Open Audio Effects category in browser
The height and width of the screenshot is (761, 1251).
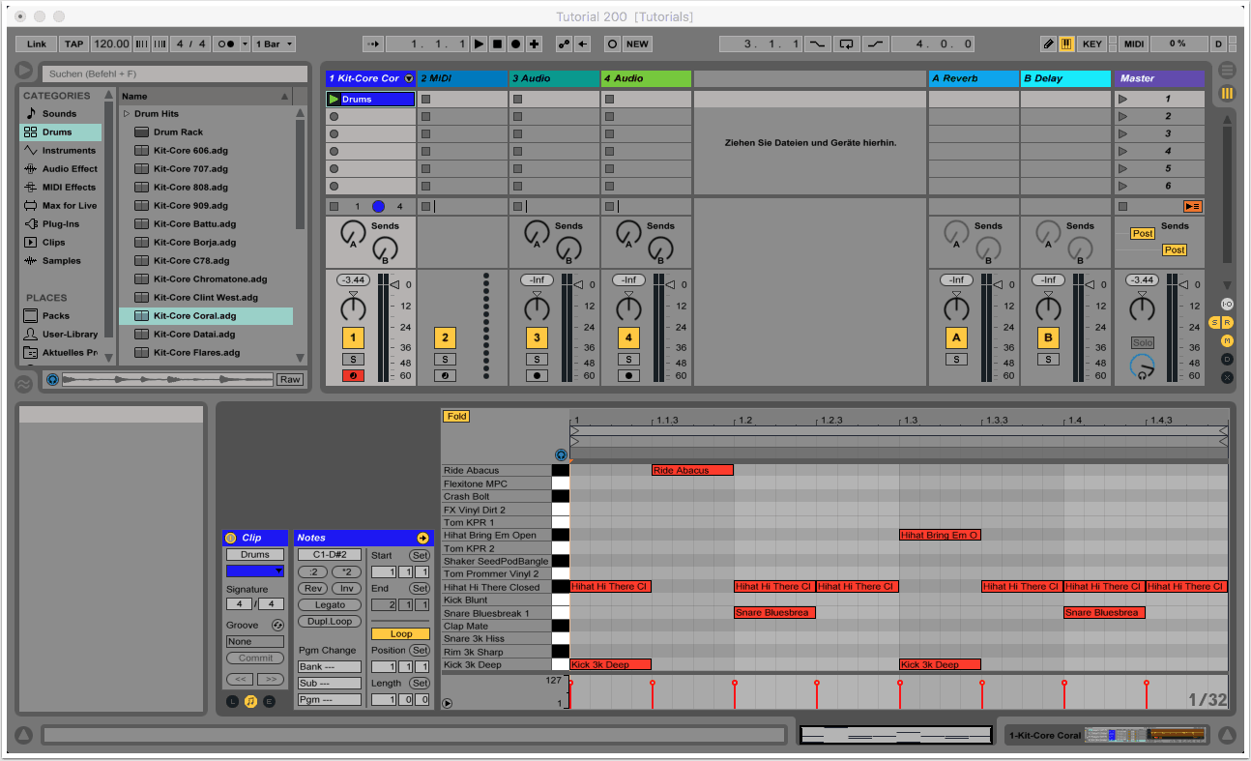pyautogui.click(x=69, y=169)
